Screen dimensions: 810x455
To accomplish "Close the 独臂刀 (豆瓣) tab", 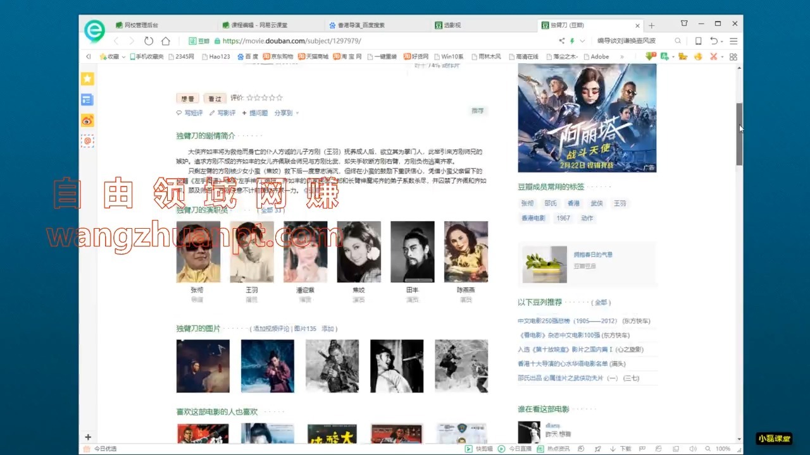I will click(x=637, y=26).
